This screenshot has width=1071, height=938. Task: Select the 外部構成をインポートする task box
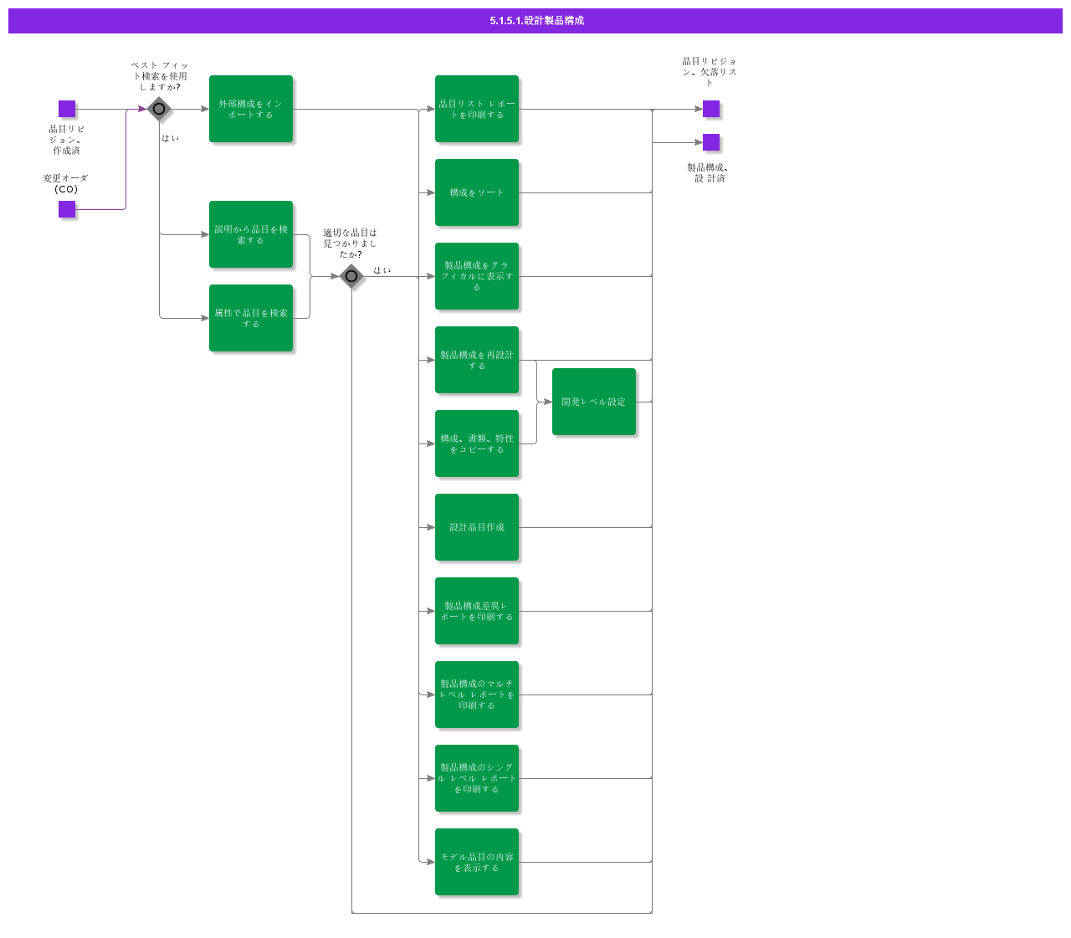point(251,108)
